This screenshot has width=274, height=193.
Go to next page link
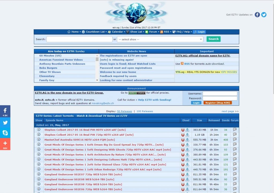coord(230,111)
